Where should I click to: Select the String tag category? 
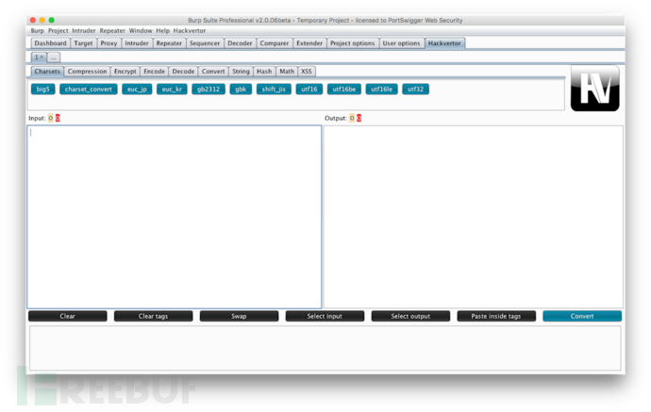(x=241, y=72)
